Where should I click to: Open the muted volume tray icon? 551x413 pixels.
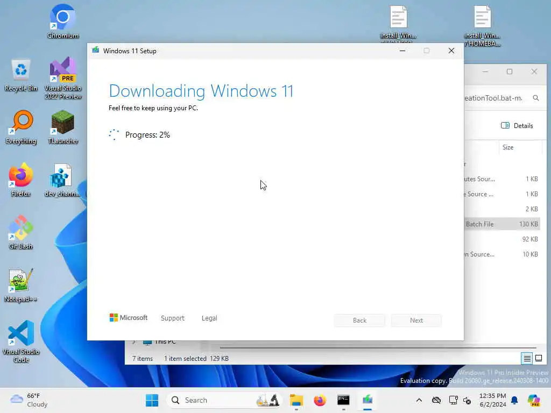pyautogui.click(x=467, y=400)
